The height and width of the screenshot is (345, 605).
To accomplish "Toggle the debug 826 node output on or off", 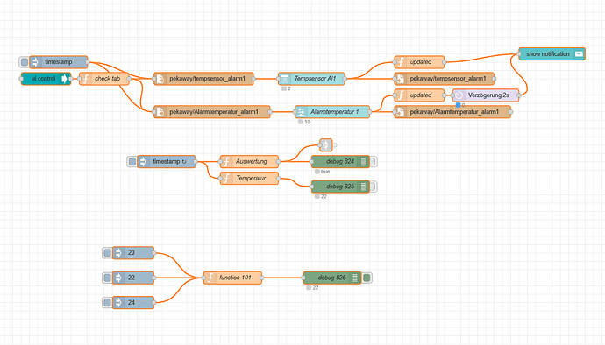I will coord(367,278).
